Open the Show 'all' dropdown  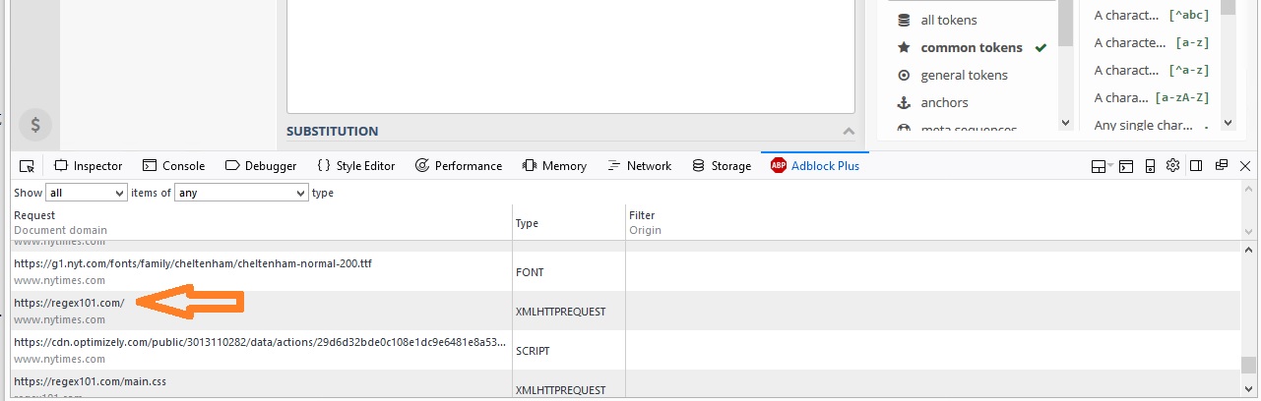pos(87,193)
